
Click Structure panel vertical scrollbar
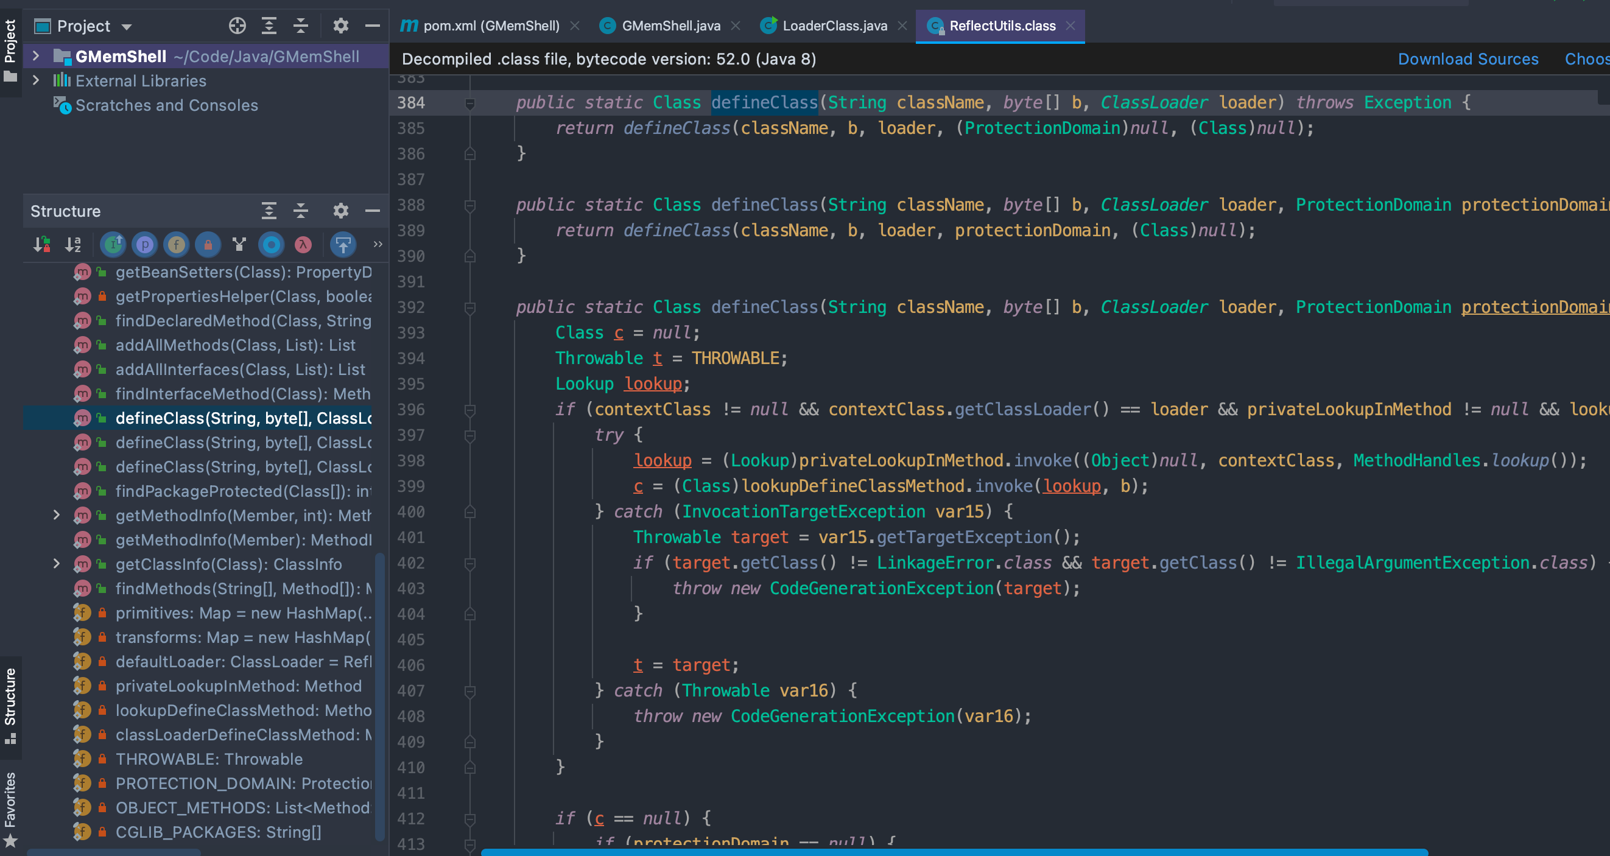click(379, 696)
